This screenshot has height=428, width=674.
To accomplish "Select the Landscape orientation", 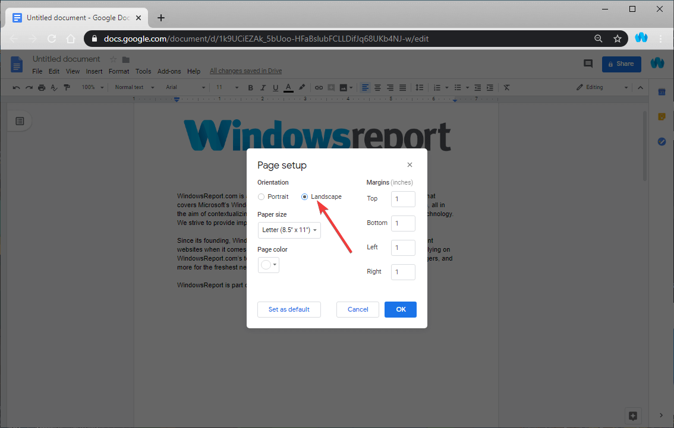I will (x=304, y=196).
